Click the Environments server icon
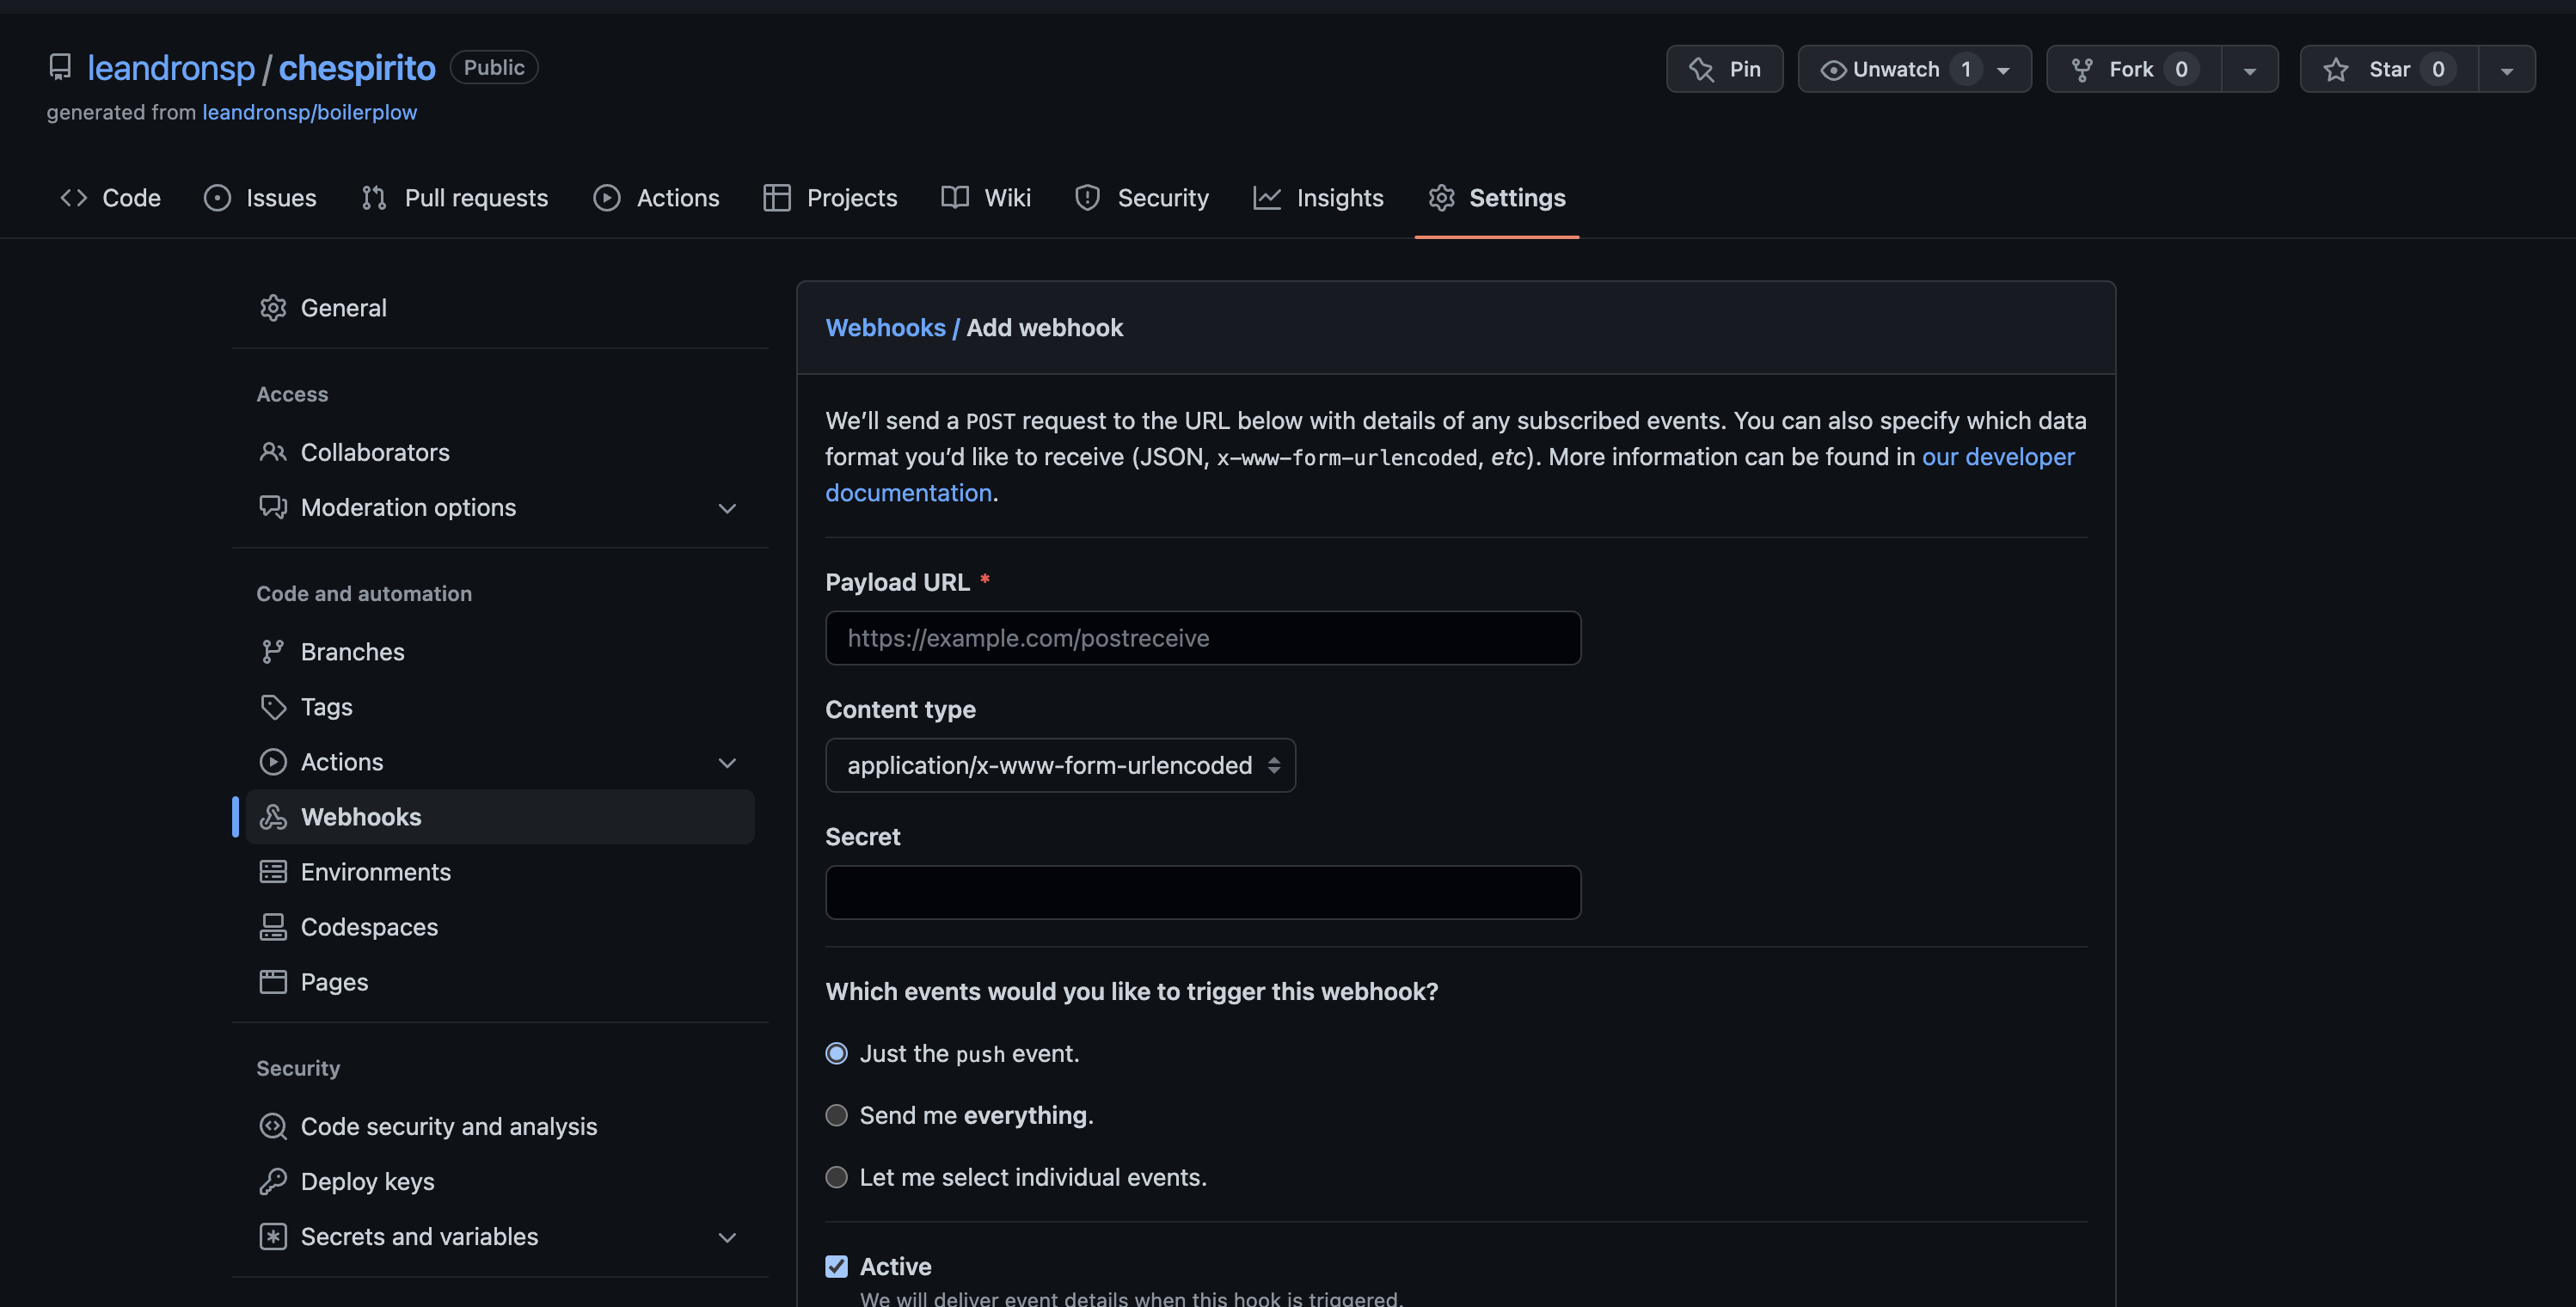This screenshot has height=1307, width=2576. [273, 872]
